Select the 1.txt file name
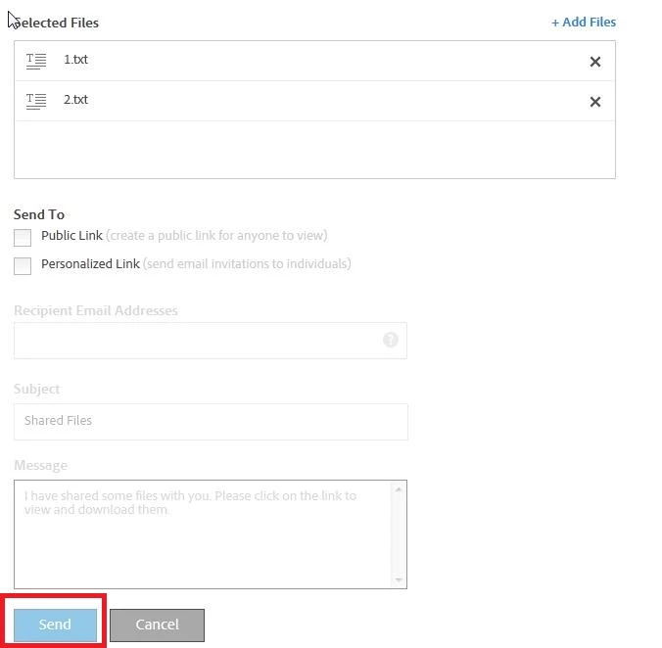 tap(75, 60)
